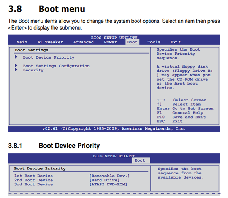Select the 3rd Boot Device label
228x198 pixels.
click(33, 184)
